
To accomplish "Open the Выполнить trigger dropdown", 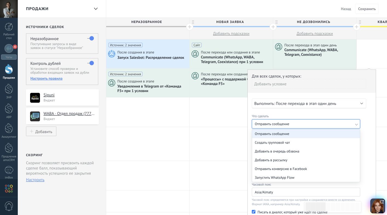I will pyautogui.click(x=309, y=103).
